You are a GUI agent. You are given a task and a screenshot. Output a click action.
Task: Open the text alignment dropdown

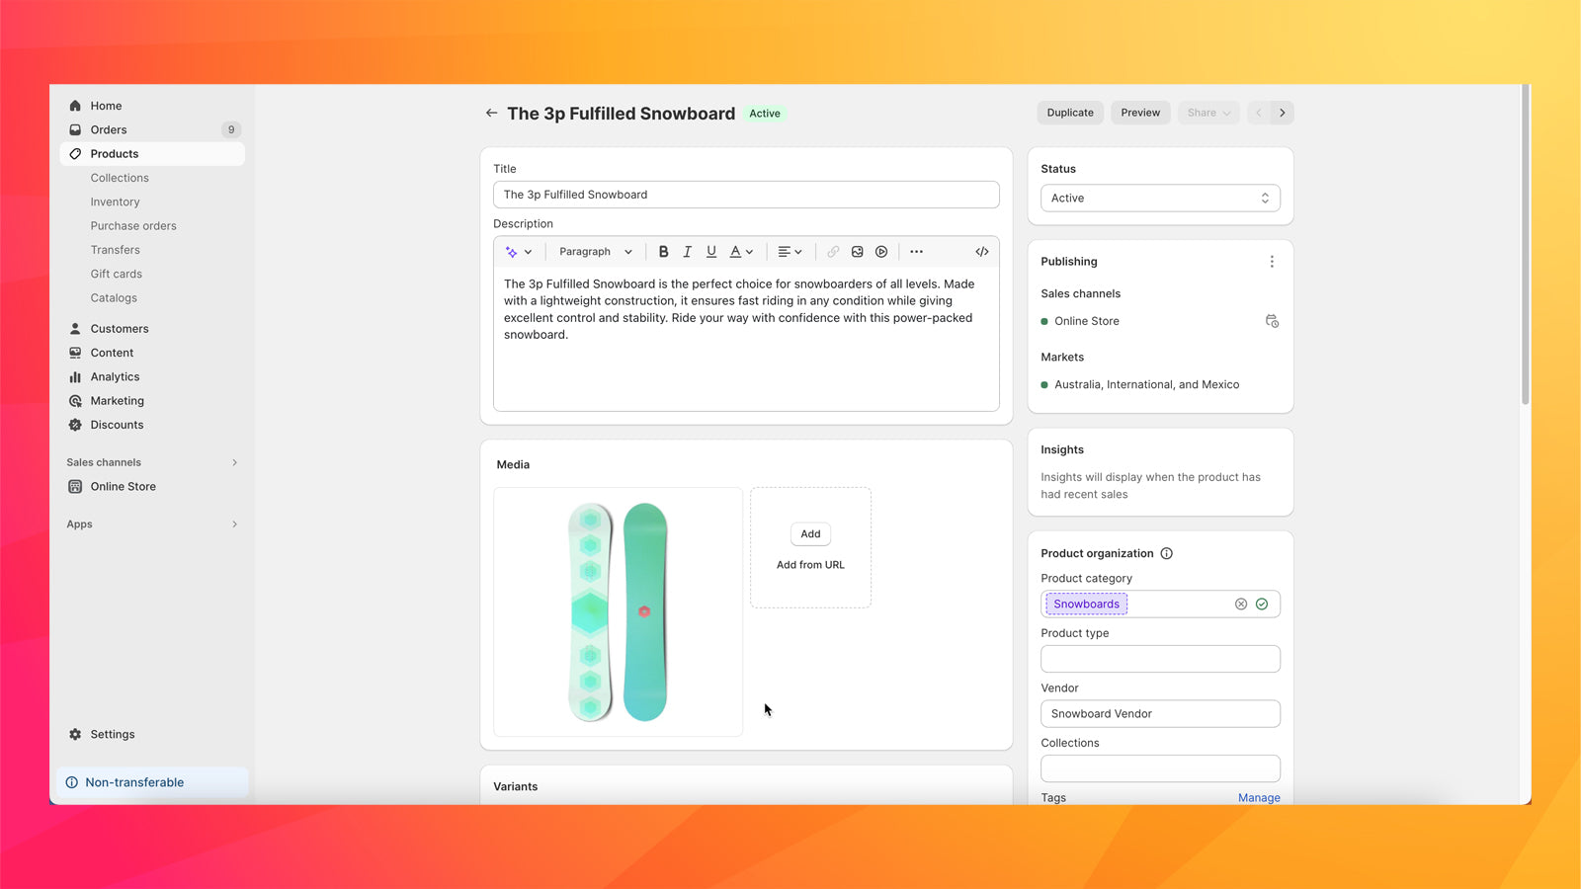point(790,251)
